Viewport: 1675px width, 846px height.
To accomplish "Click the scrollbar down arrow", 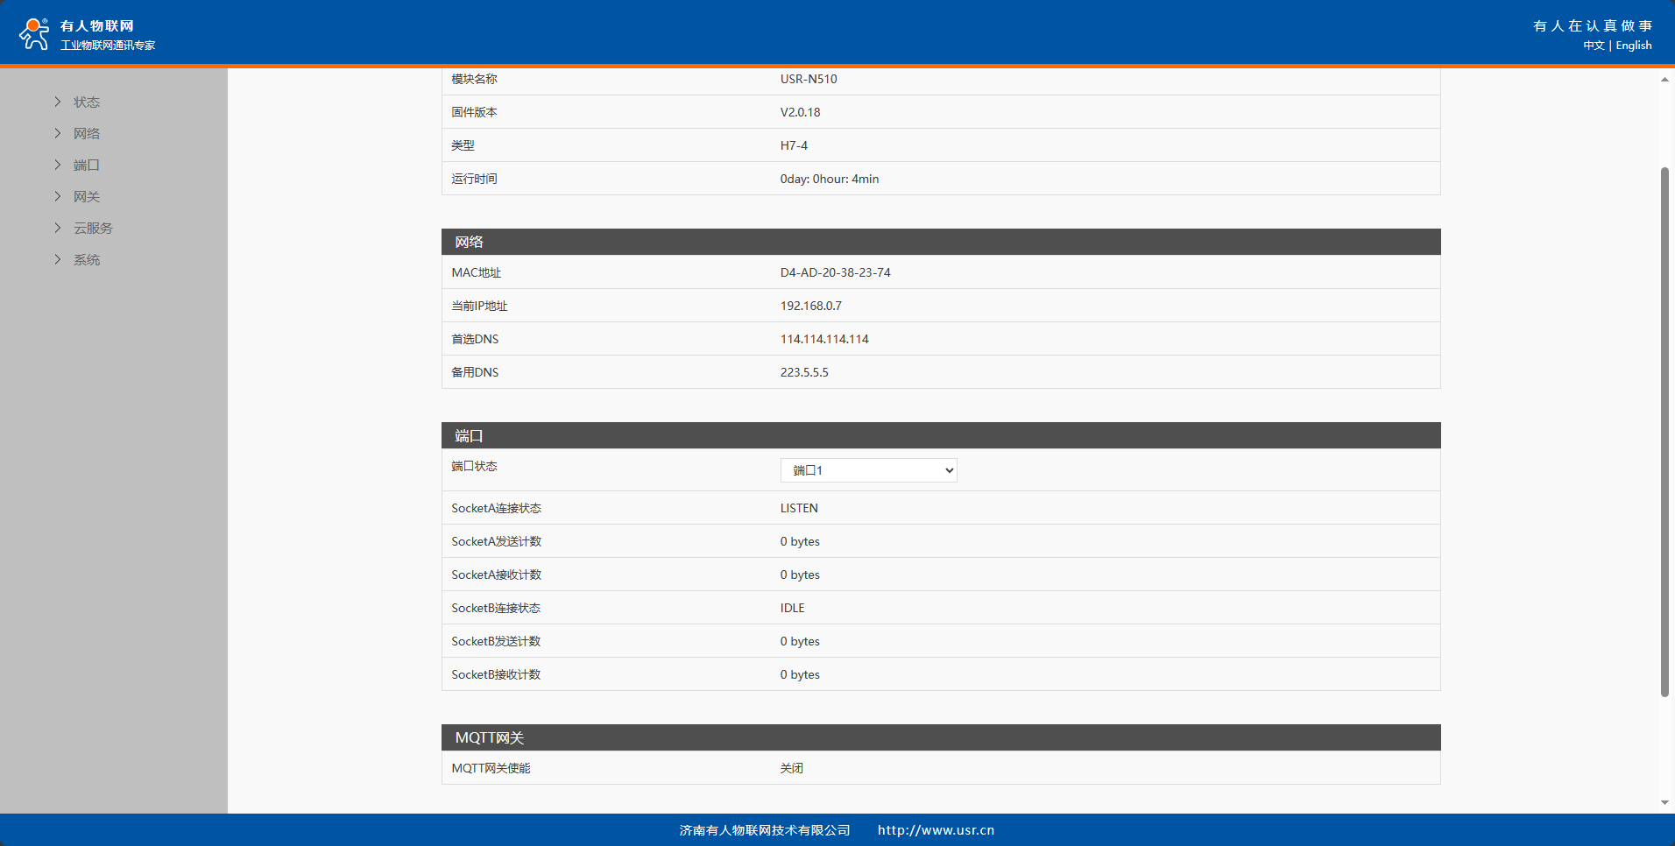I will coord(1664,802).
